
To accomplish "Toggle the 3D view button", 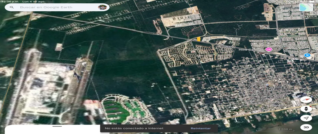I will coord(306,127).
